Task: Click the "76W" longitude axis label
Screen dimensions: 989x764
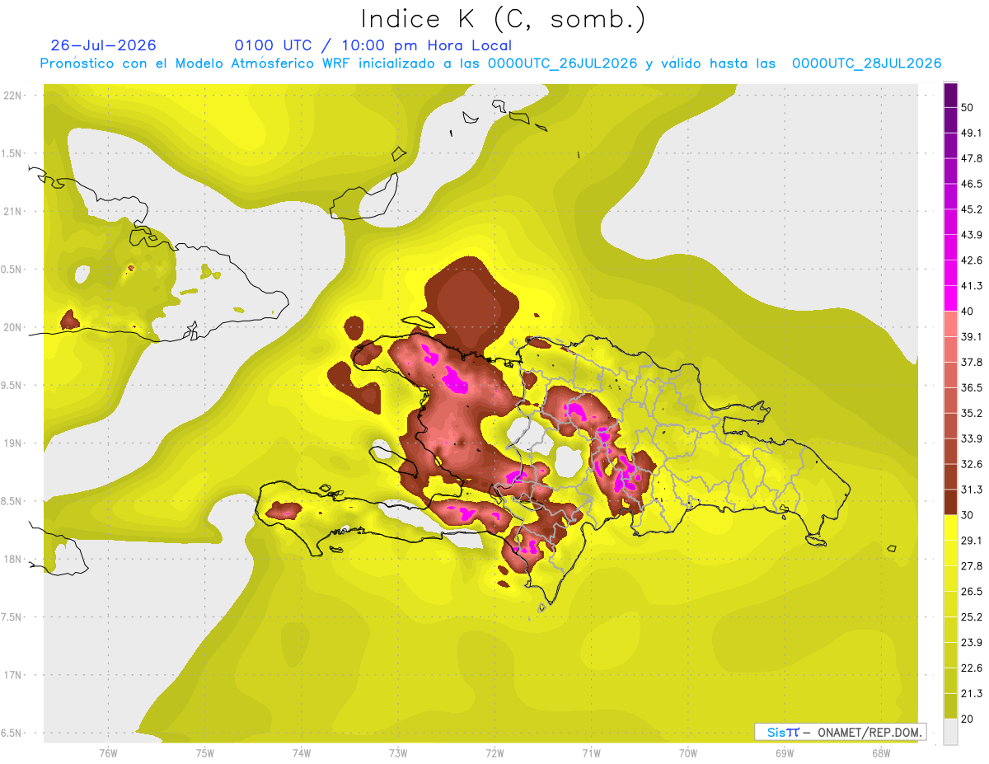Action: click(108, 752)
